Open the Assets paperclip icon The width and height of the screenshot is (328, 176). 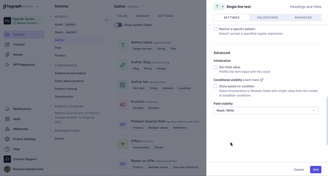tap(7, 55)
